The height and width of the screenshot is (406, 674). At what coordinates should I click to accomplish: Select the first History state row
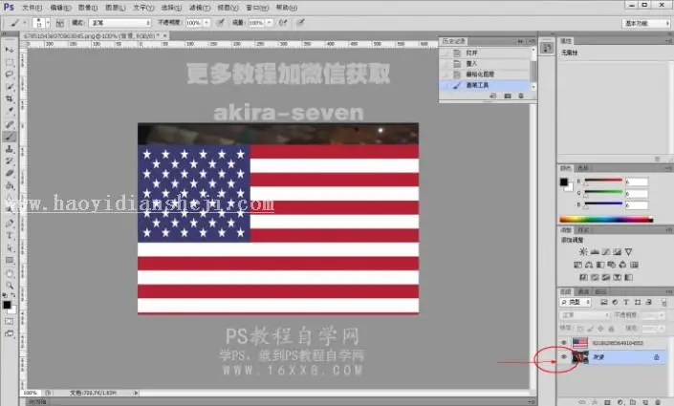point(486,53)
